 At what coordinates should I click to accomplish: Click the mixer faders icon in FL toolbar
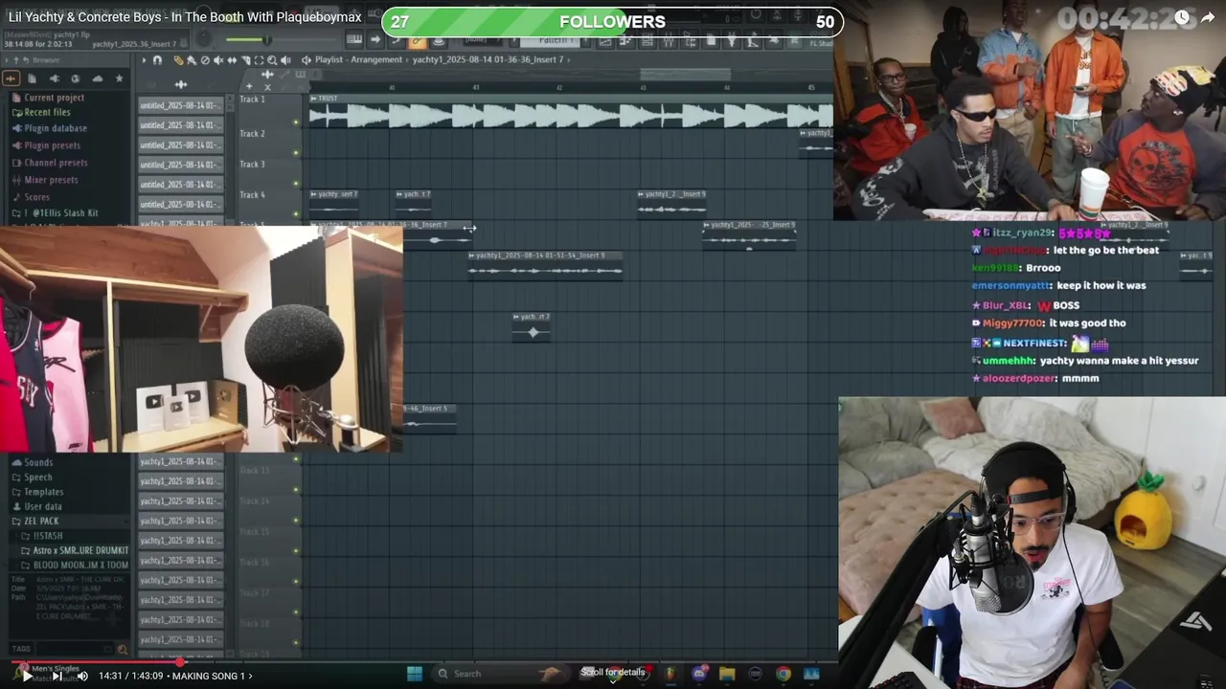[669, 40]
